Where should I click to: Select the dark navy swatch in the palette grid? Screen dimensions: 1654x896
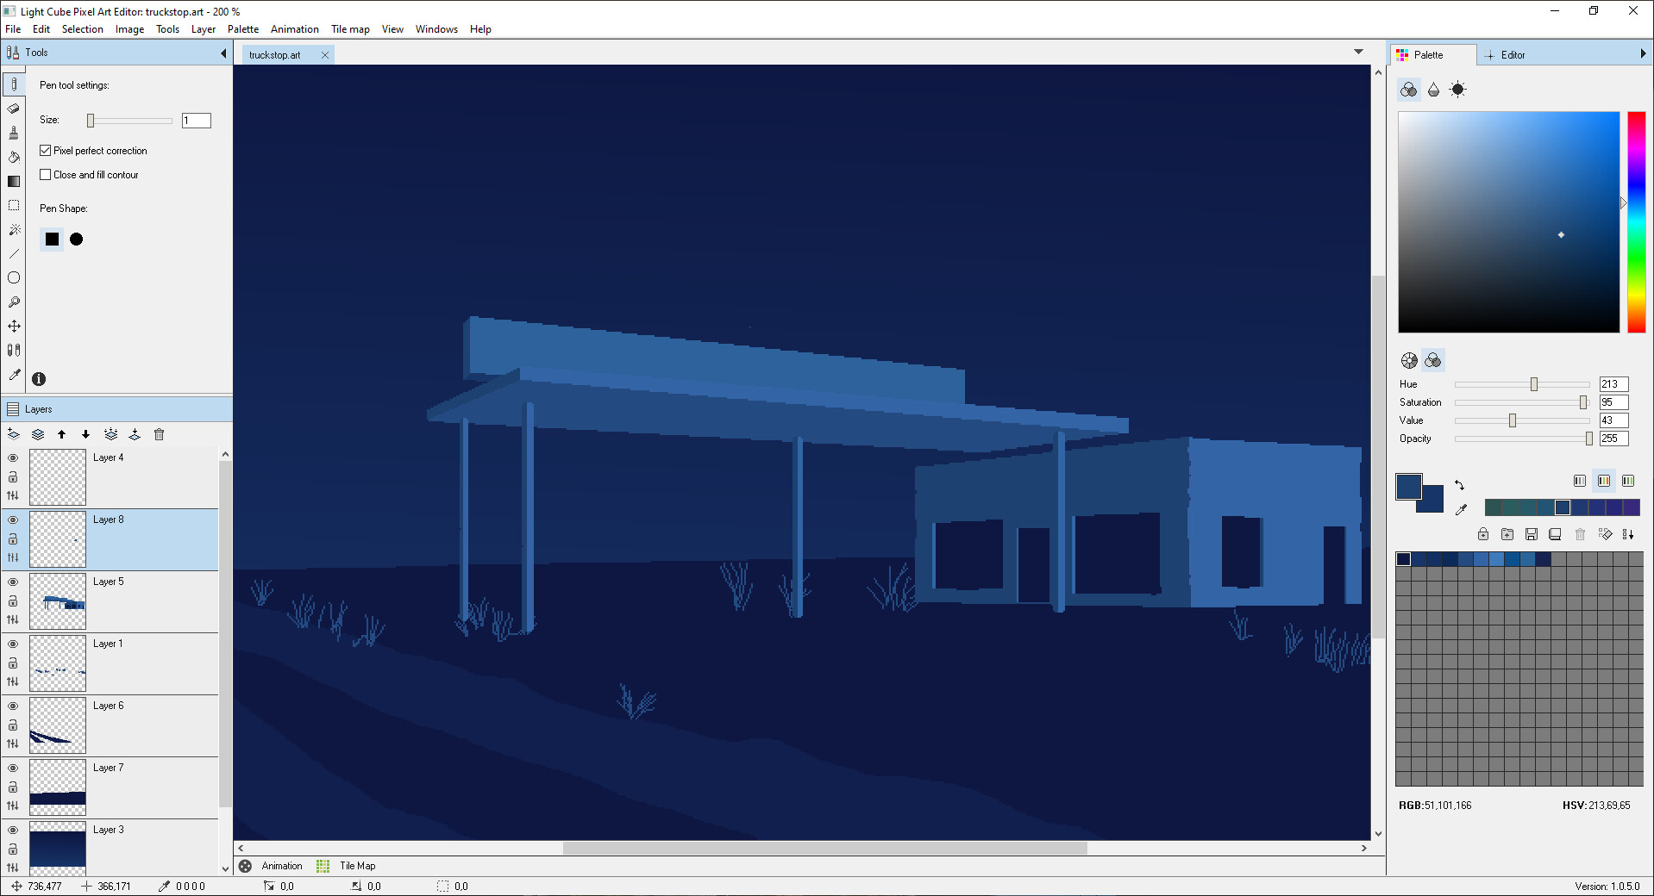(x=1404, y=558)
